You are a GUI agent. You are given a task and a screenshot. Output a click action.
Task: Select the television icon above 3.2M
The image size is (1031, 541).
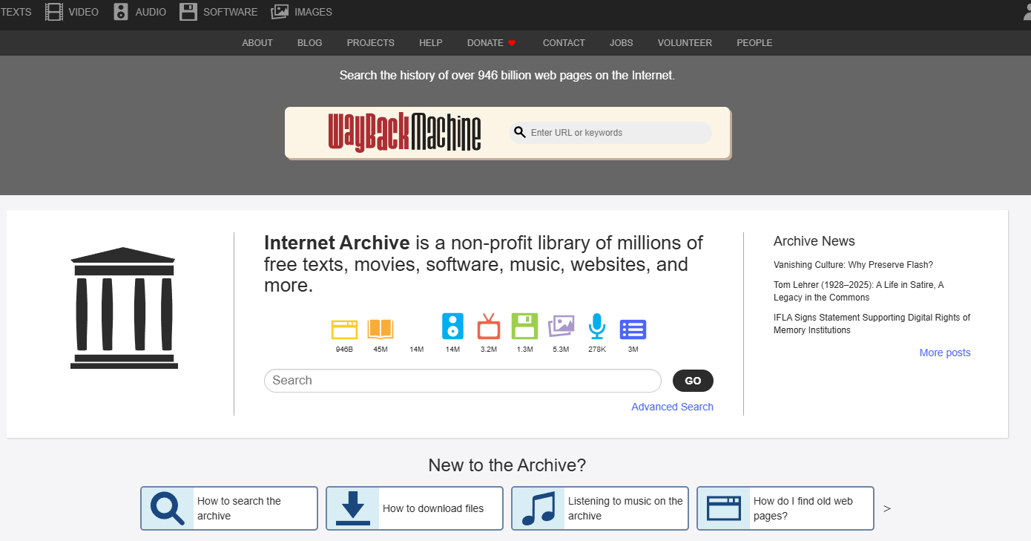(x=488, y=327)
